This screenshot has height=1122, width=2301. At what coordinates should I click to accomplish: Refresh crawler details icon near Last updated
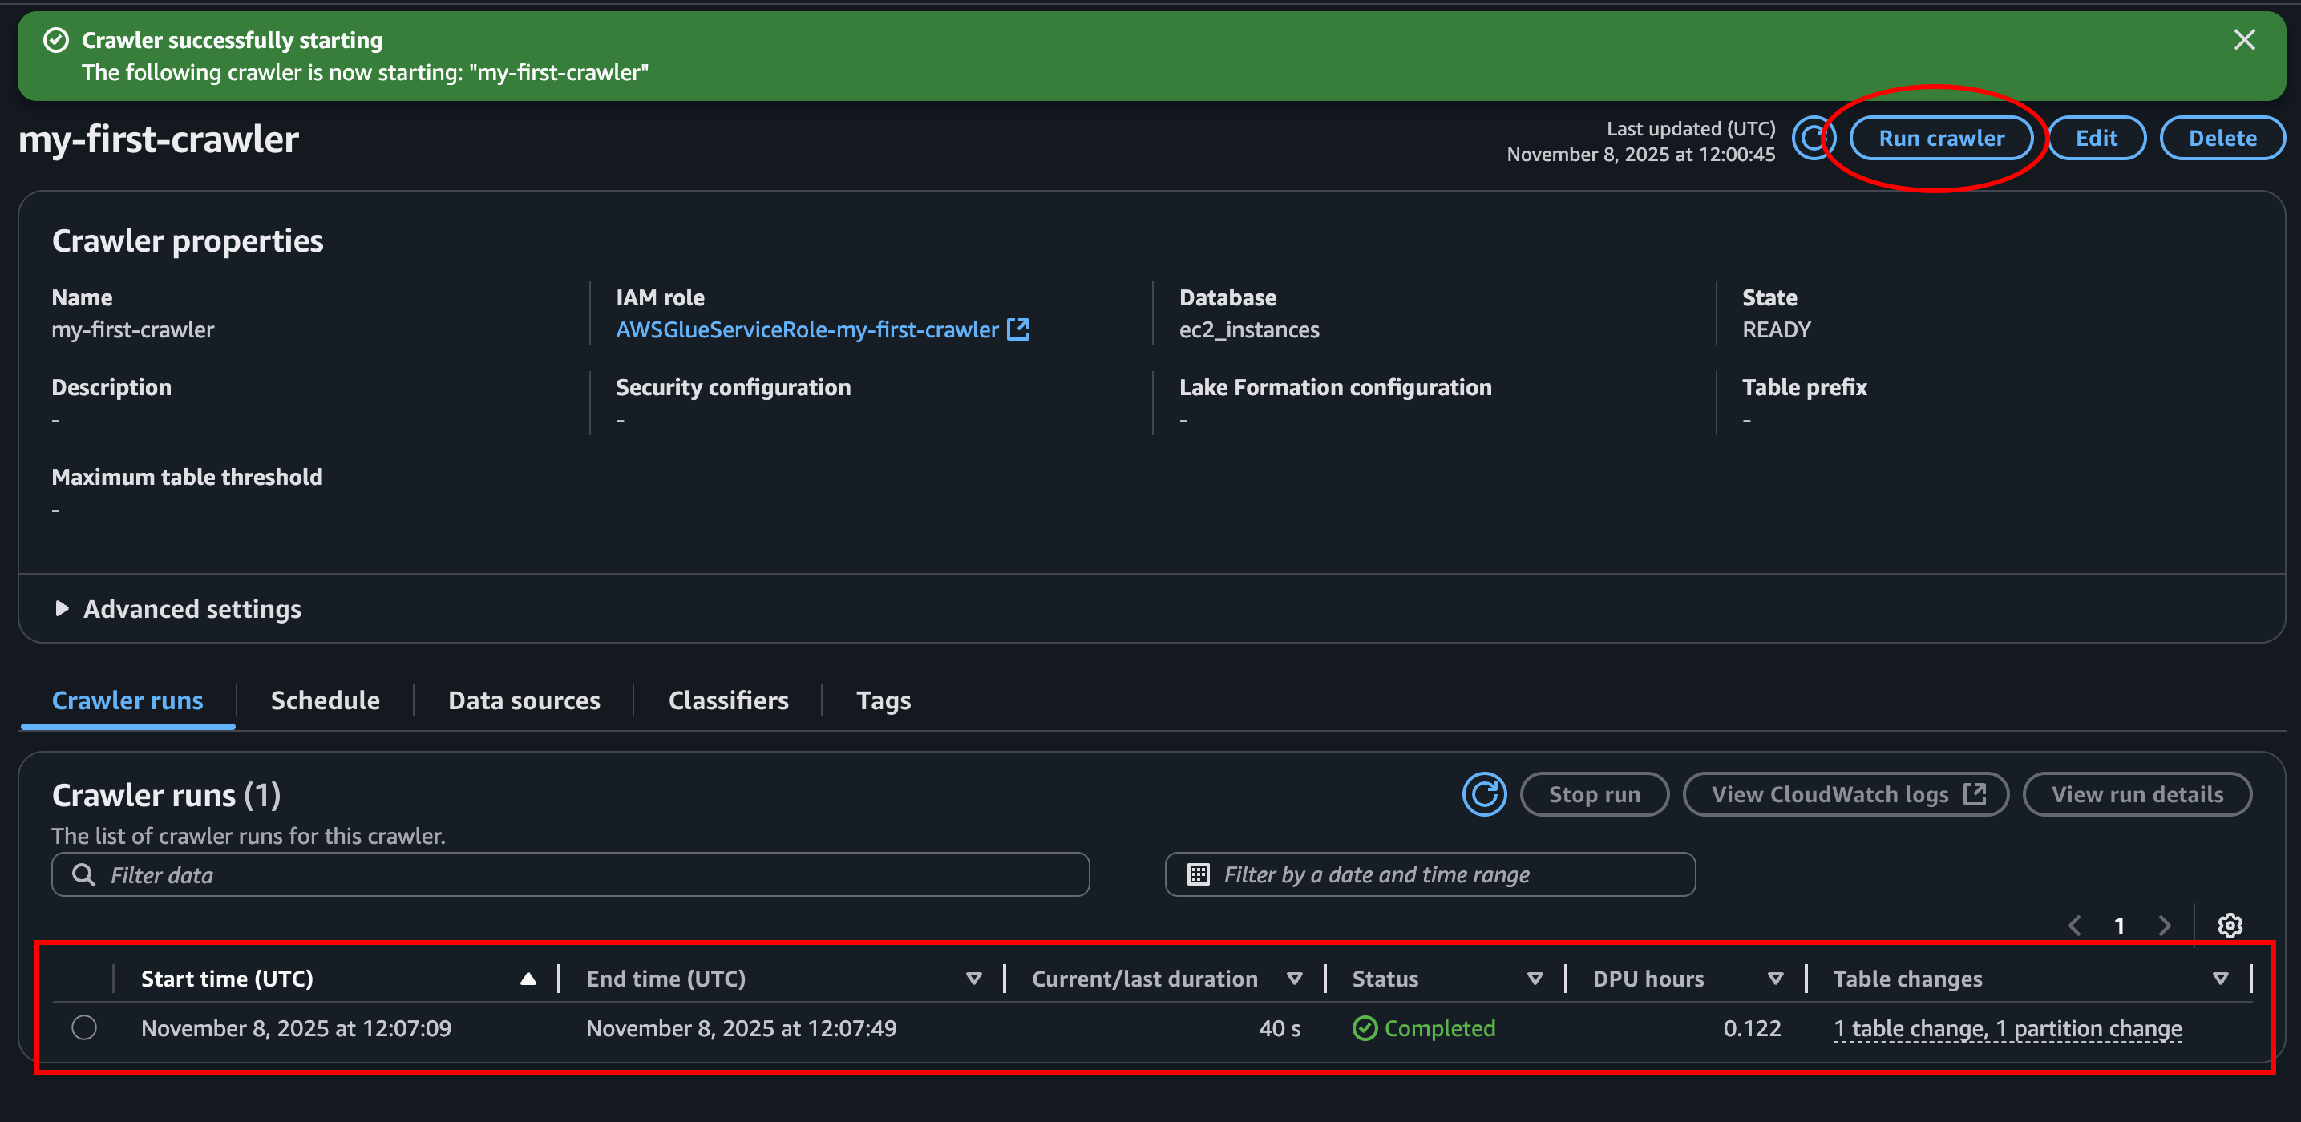click(x=1813, y=139)
